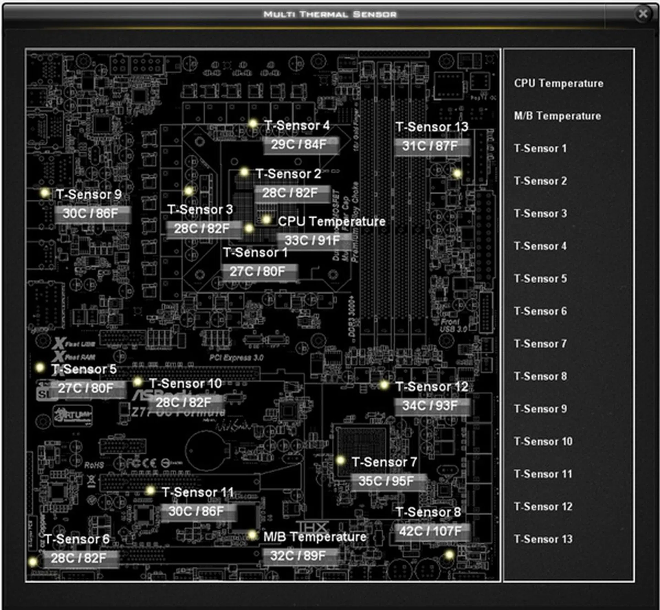
Task: Select the T-Sensor 10 marker near the PCIe slot
Action: click(139, 382)
